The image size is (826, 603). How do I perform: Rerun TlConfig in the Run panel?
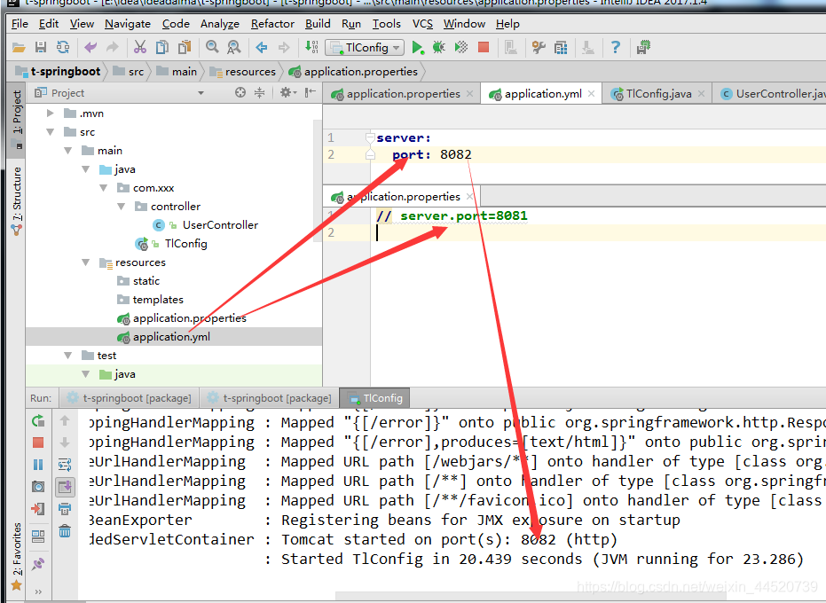pos(38,421)
